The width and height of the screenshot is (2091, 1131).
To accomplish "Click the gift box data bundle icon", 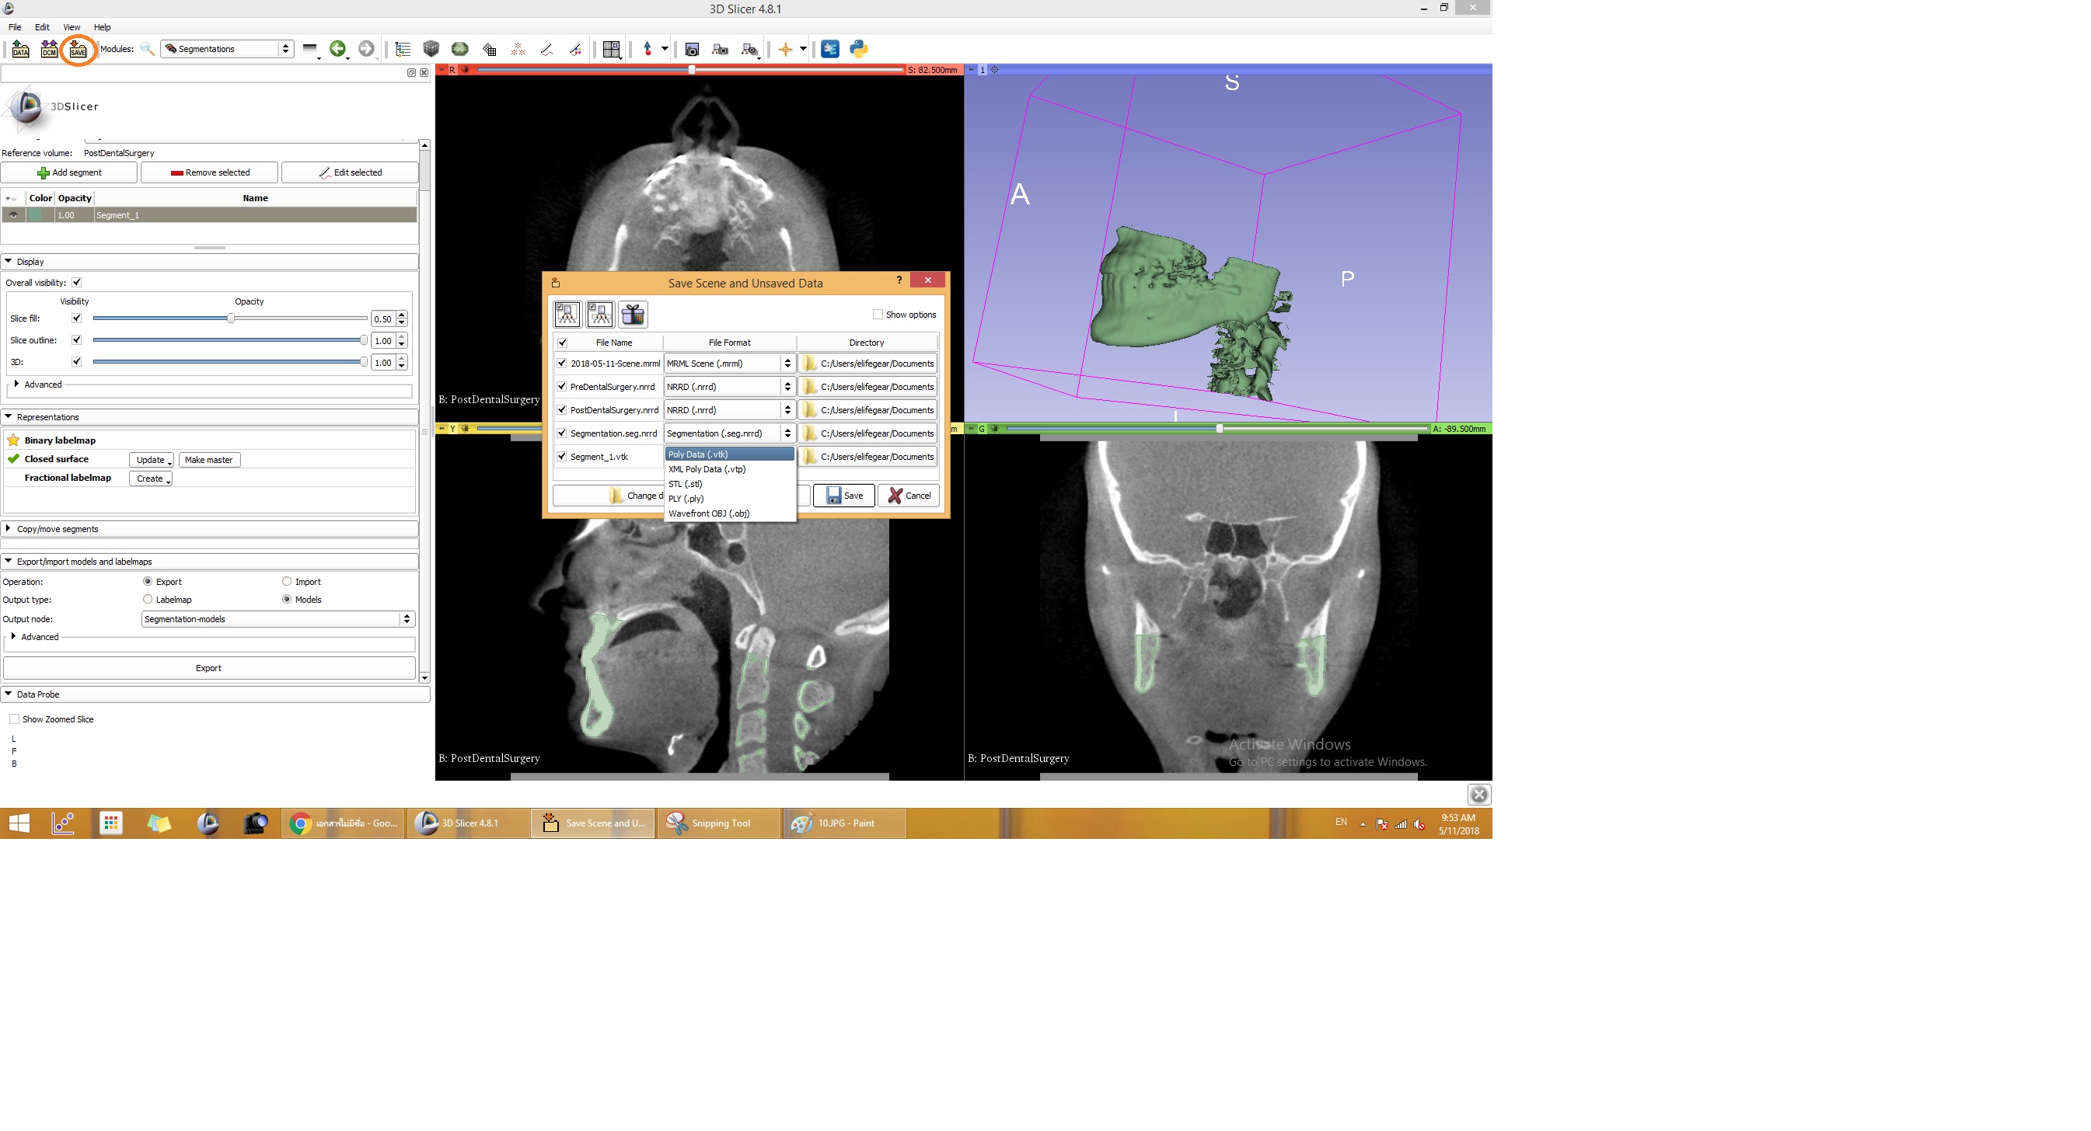I will pos(634,314).
